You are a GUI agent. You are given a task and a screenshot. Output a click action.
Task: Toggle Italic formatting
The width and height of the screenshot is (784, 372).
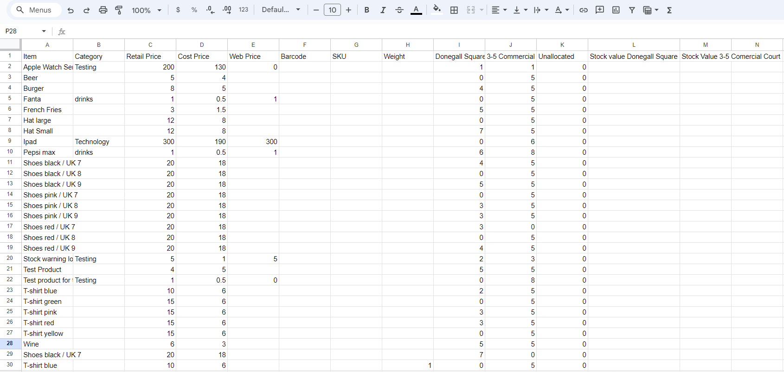tap(383, 10)
